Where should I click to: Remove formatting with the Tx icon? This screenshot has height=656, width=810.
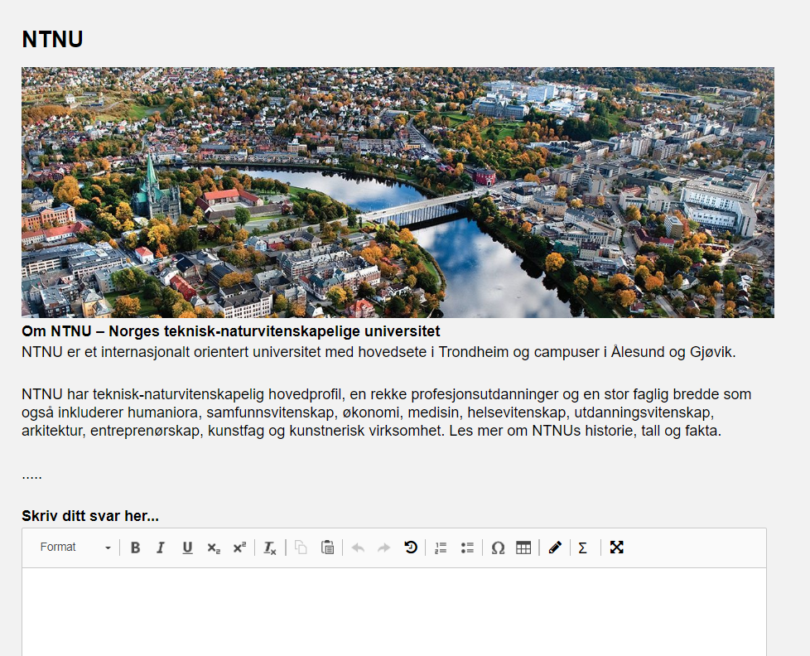[x=270, y=547]
